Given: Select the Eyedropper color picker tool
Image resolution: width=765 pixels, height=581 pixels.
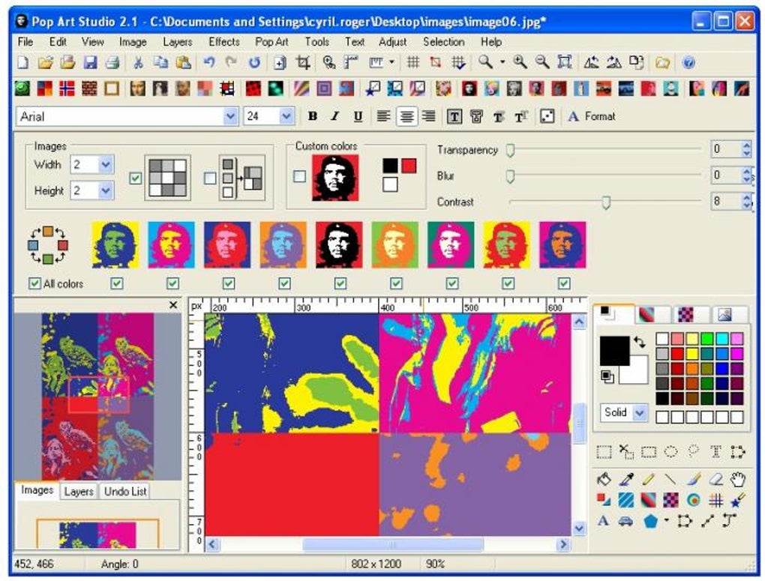Looking at the screenshot, I should click(x=626, y=480).
